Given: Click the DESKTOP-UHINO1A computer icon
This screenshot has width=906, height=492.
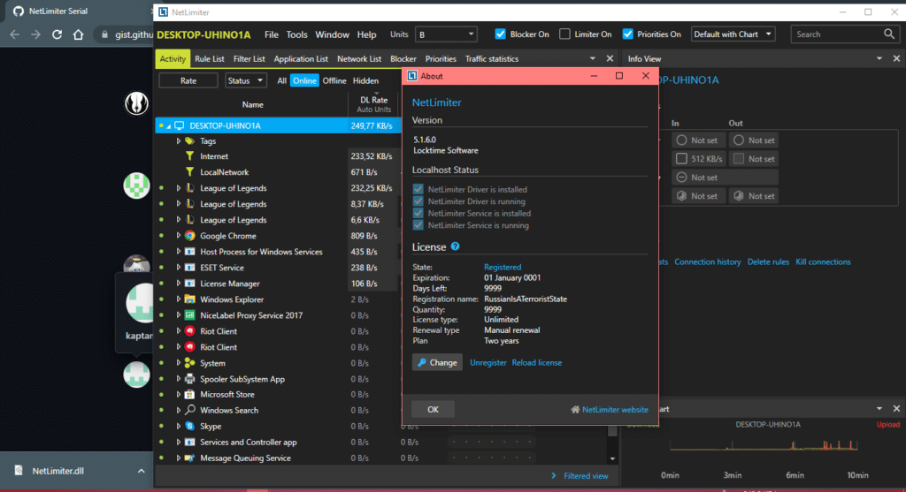Looking at the screenshot, I should pyautogui.click(x=180, y=125).
